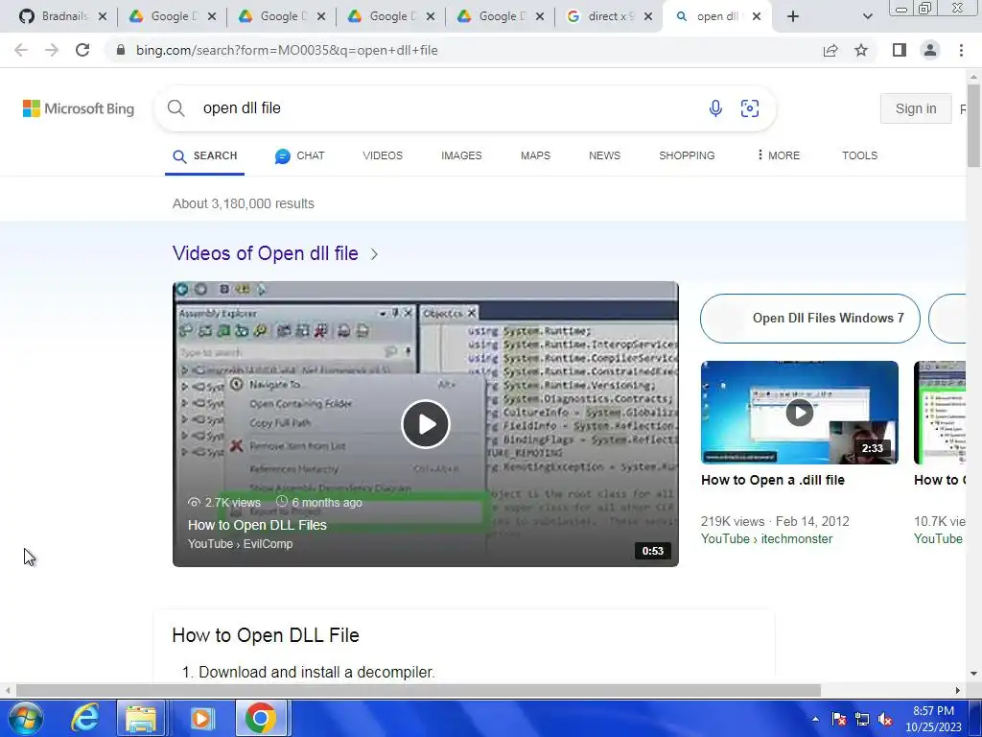Viewport: 982px width, 737px height.
Task: Click the browser forward arrow
Action: (x=52, y=50)
